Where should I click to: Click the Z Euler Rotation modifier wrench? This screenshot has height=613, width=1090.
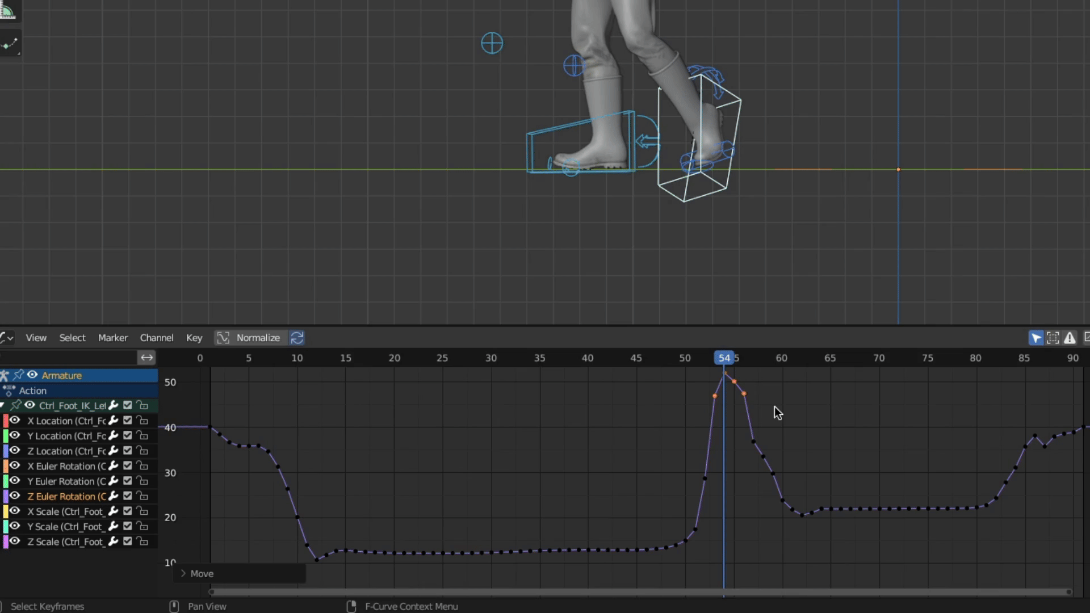pos(114,496)
